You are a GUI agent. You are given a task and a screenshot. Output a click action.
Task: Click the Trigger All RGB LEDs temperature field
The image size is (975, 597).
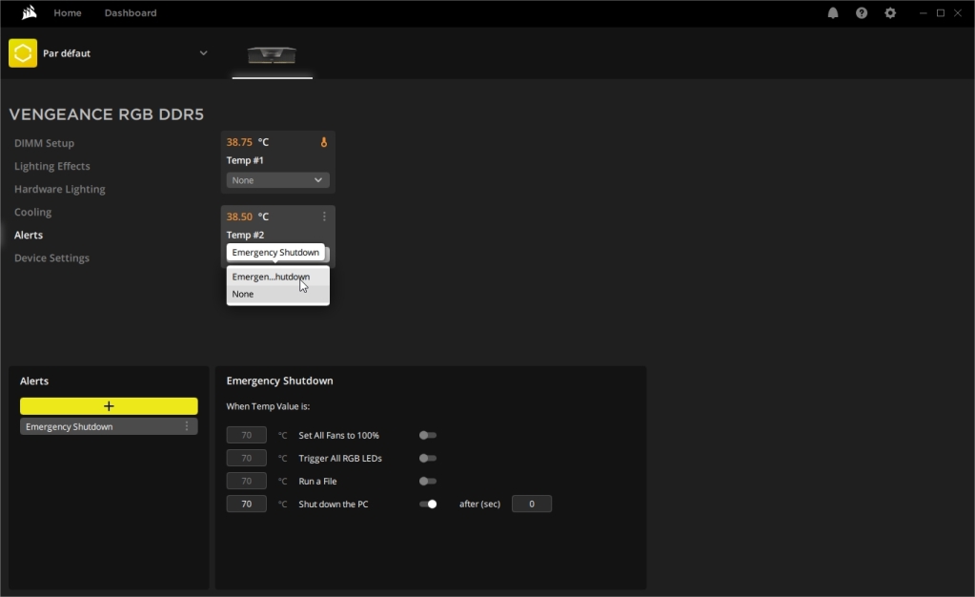click(246, 458)
